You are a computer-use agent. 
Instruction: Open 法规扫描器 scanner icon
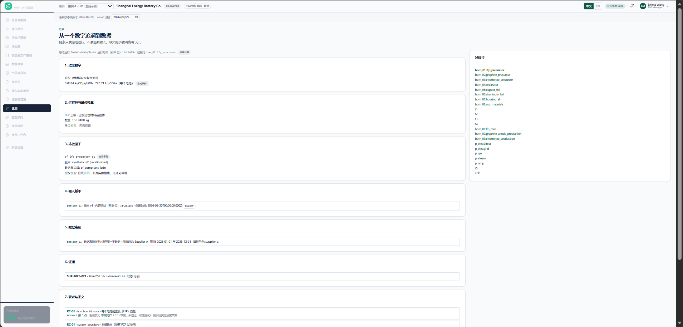coord(7,38)
